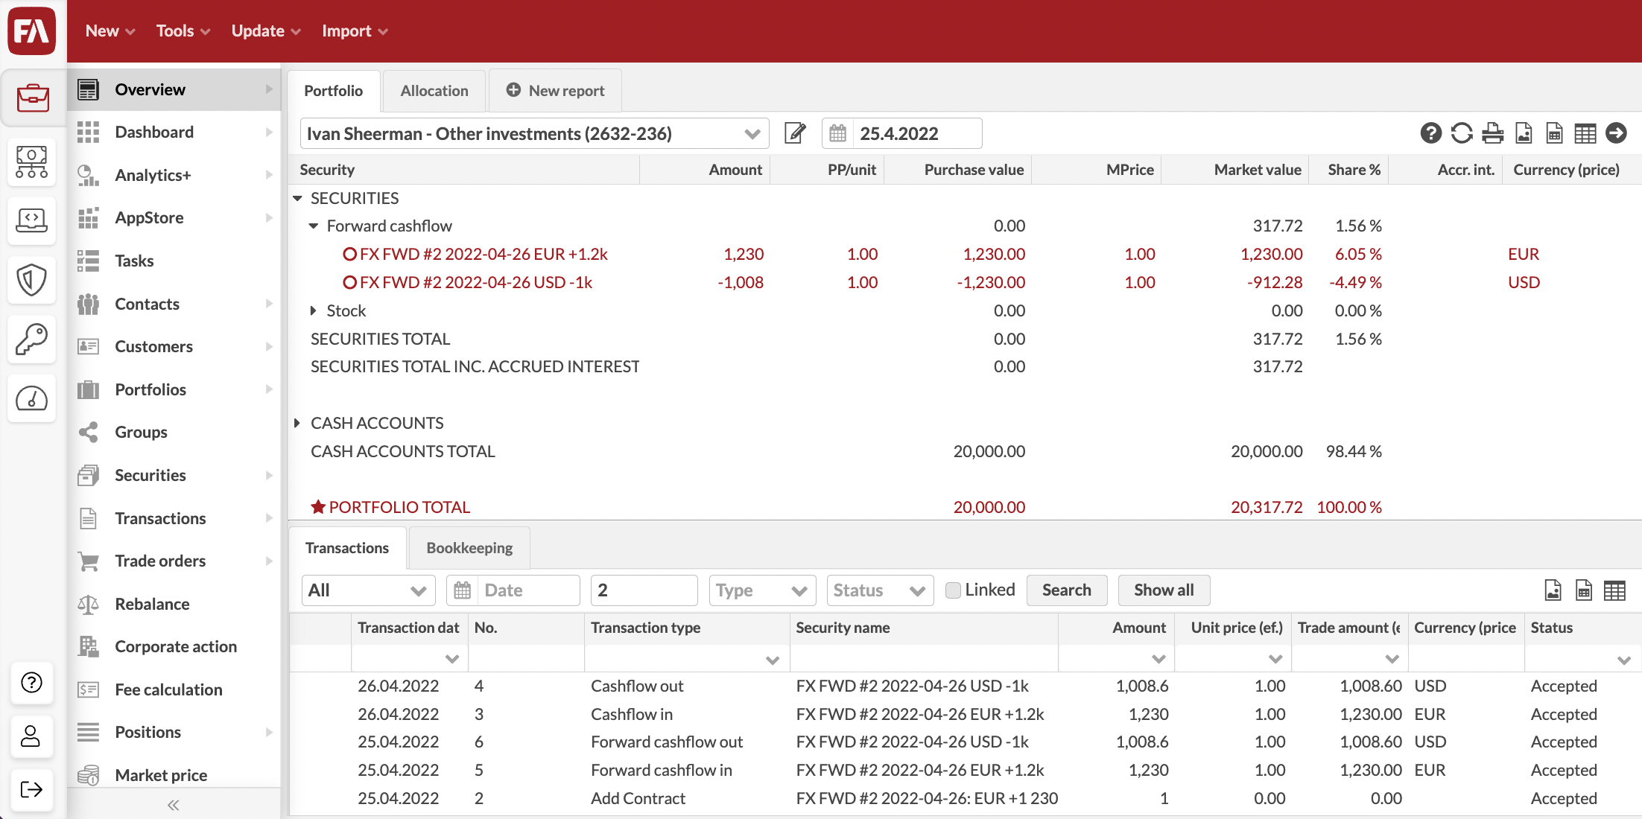Select FX FWD #2 2022-04-26 EUR +1.2k position row

tap(965, 254)
